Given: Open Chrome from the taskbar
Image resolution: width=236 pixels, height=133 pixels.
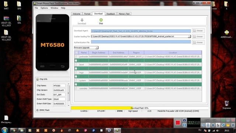Looking at the screenshot, I should [14, 130].
